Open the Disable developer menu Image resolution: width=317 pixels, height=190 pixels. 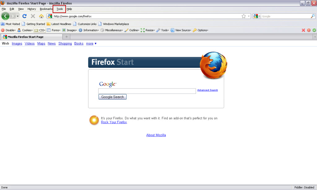point(8,30)
